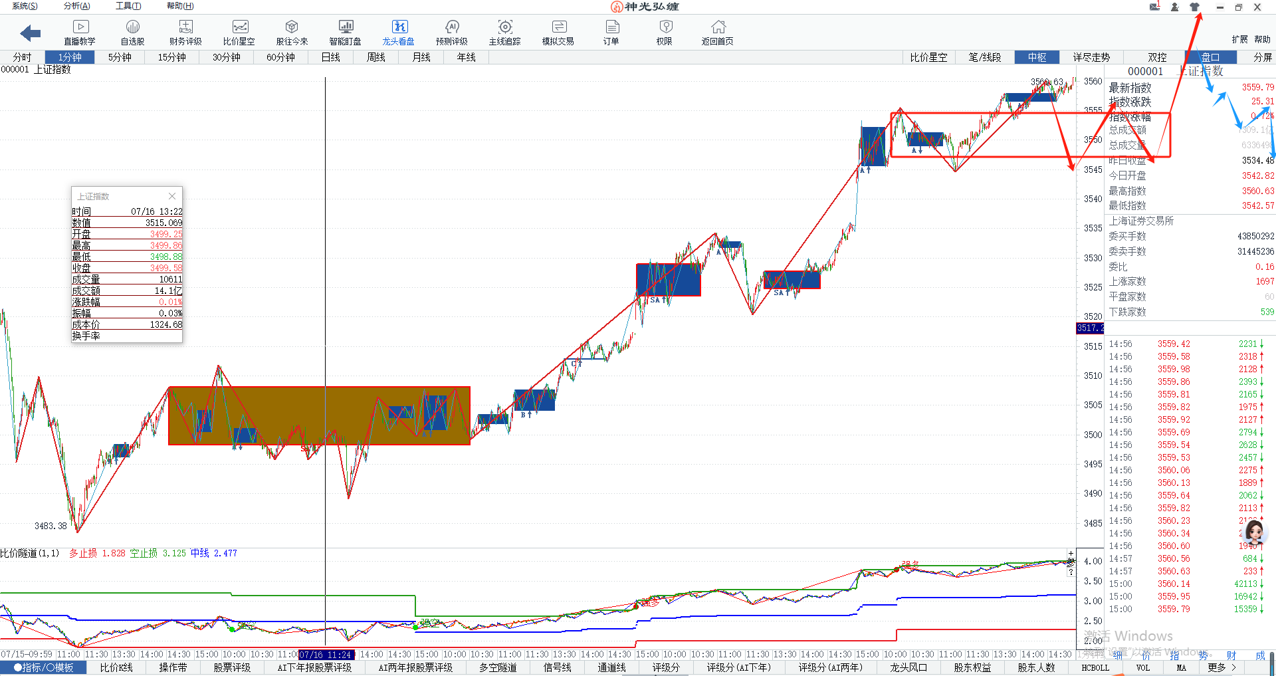Click the mail inbox icon
The width and height of the screenshot is (1276, 676).
[1154, 7]
